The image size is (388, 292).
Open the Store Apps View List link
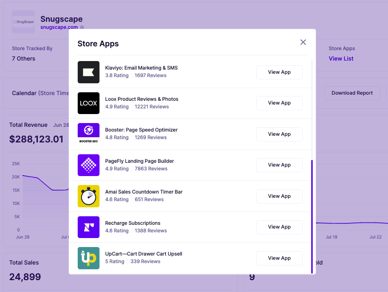tap(341, 58)
